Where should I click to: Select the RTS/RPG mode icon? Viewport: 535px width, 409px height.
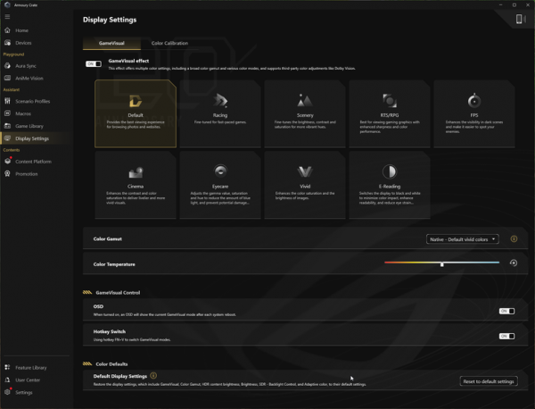[390, 100]
